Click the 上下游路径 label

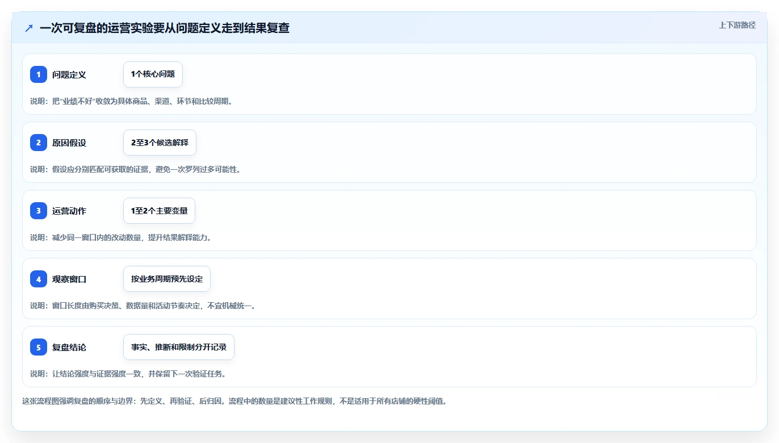(x=737, y=25)
